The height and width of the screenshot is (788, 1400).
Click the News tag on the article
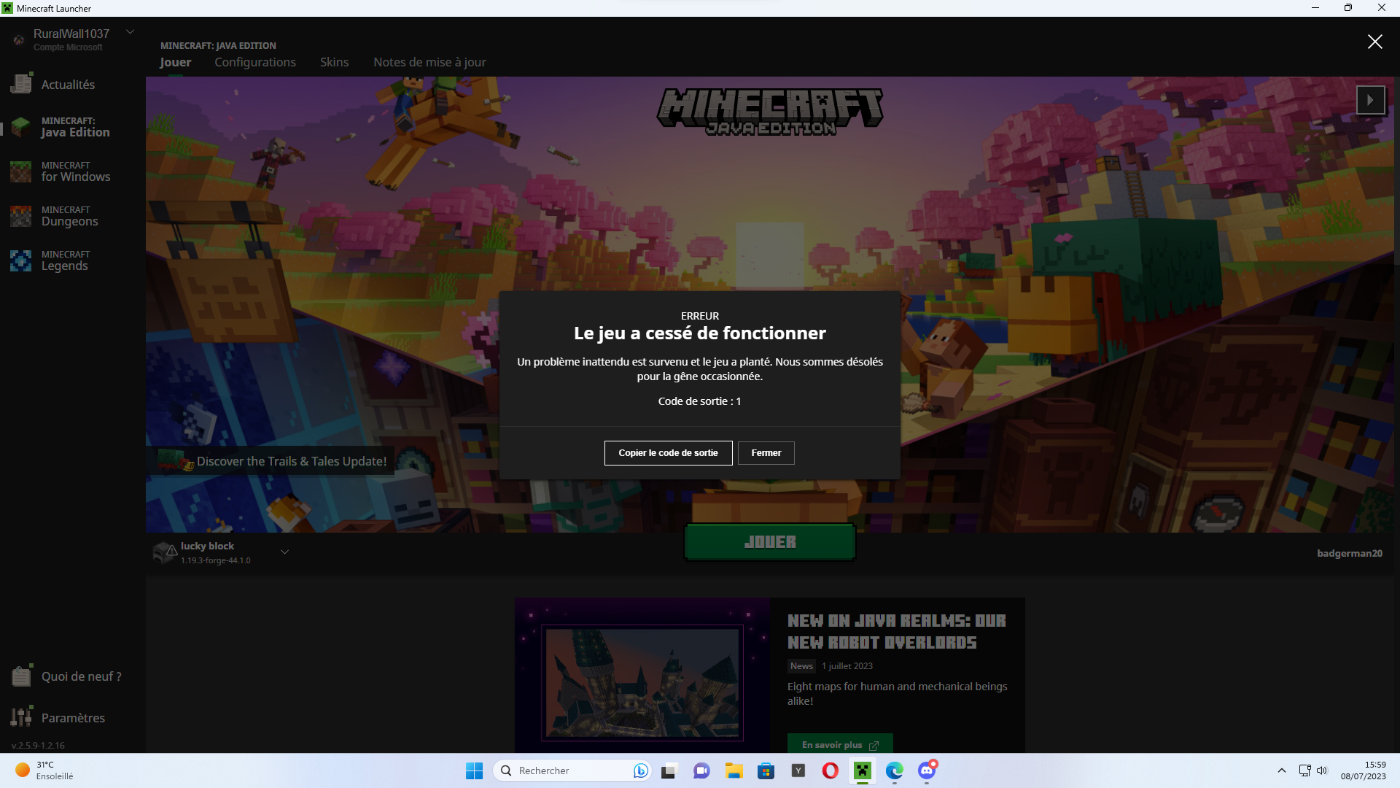pyautogui.click(x=801, y=666)
